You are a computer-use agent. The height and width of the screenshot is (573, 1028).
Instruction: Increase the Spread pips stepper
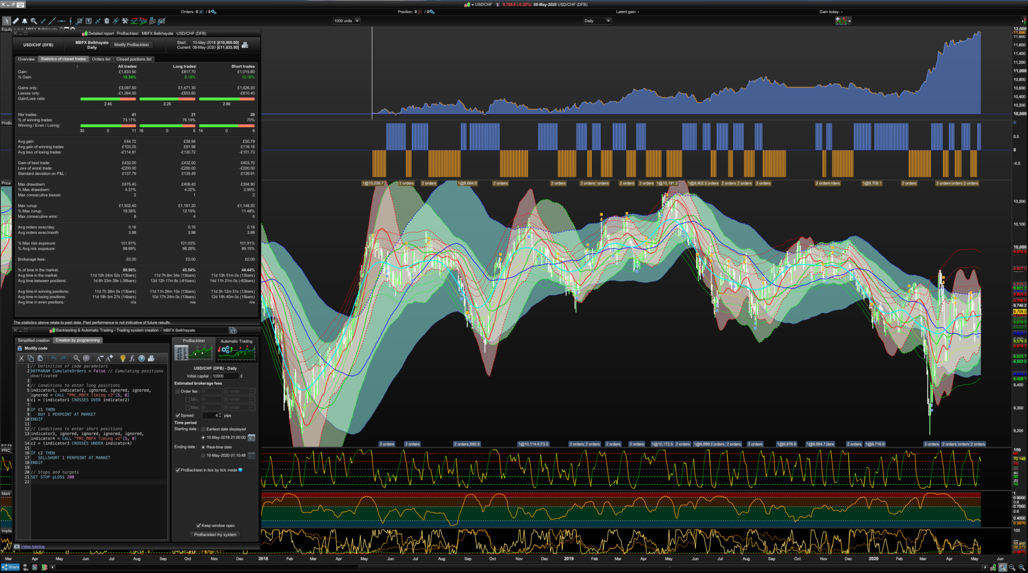coord(220,414)
